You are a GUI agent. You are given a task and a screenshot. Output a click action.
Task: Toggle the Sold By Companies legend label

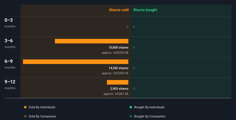pyautogui.click(x=43, y=116)
